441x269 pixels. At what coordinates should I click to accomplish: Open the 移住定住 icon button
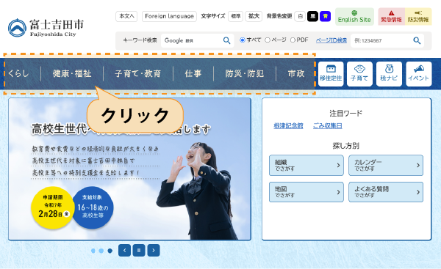331,74
